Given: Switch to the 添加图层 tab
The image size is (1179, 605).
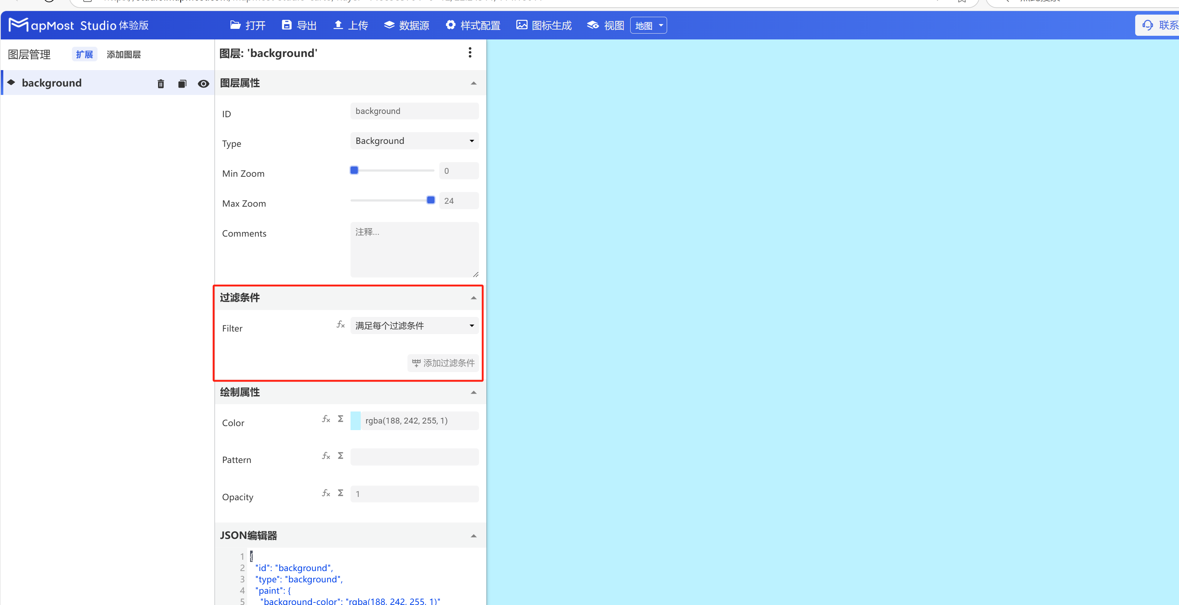Looking at the screenshot, I should 123,54.
